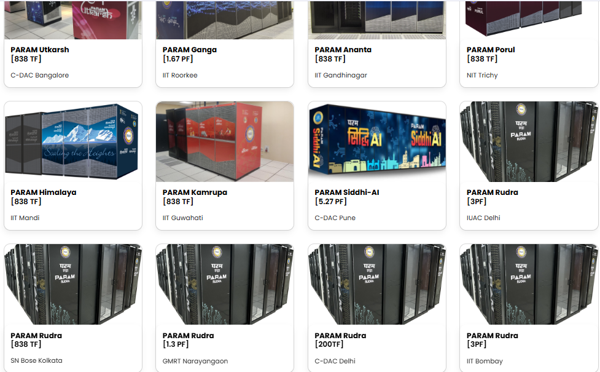Open the SN Bose Kolkata Rudra image
Screen dimensions: 600x372
point(72,284)
